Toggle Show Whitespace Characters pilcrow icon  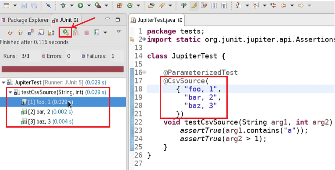(x=224, y=6)
